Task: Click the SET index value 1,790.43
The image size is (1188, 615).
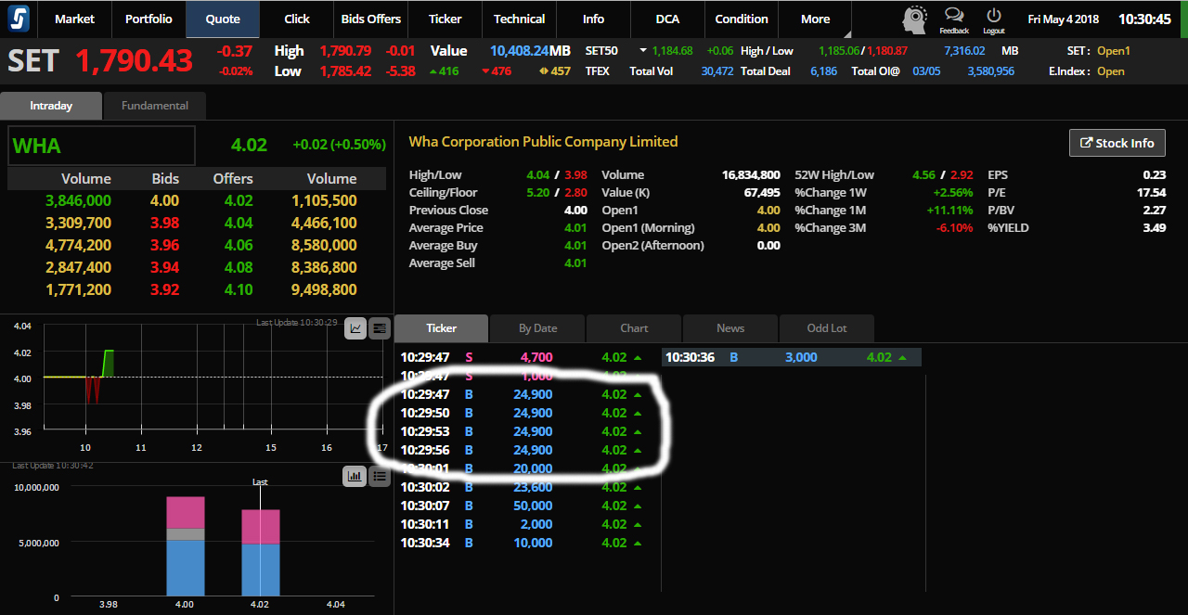Action: click(134, 60)
